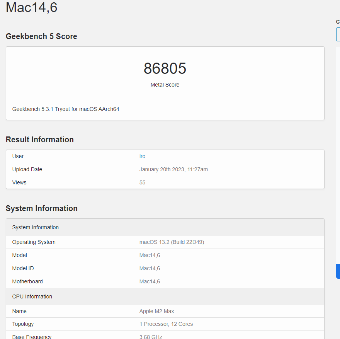Open user profile link iro

point(142,156)
